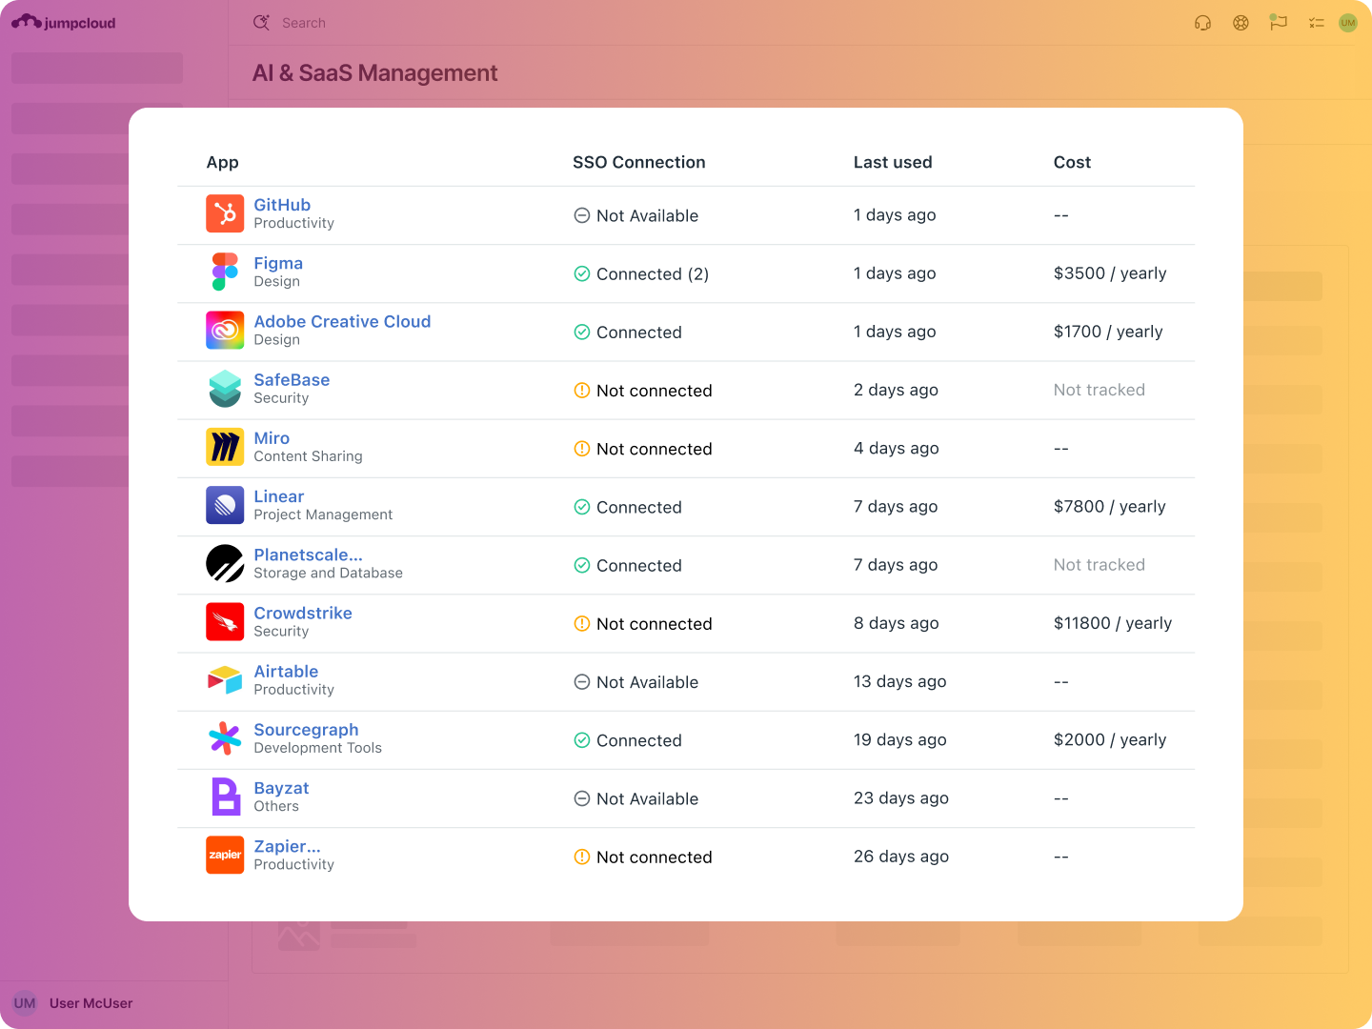The width and height of the screenshot is (1372, 1029).
Task: Click "Not connected" status for Miro
Action: (655, 449)
